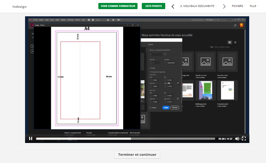Viewport: 266px width, 163px height.
Task: Open the Texte menu
Action: coord(52,20)
